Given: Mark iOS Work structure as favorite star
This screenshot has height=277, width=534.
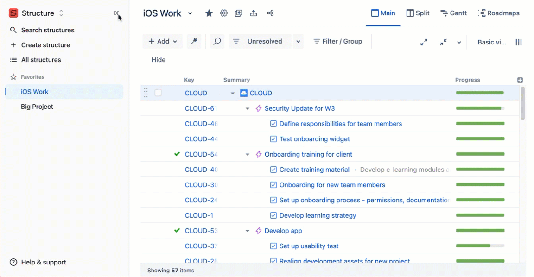Looking at the screenshot, I should [209, 13].
